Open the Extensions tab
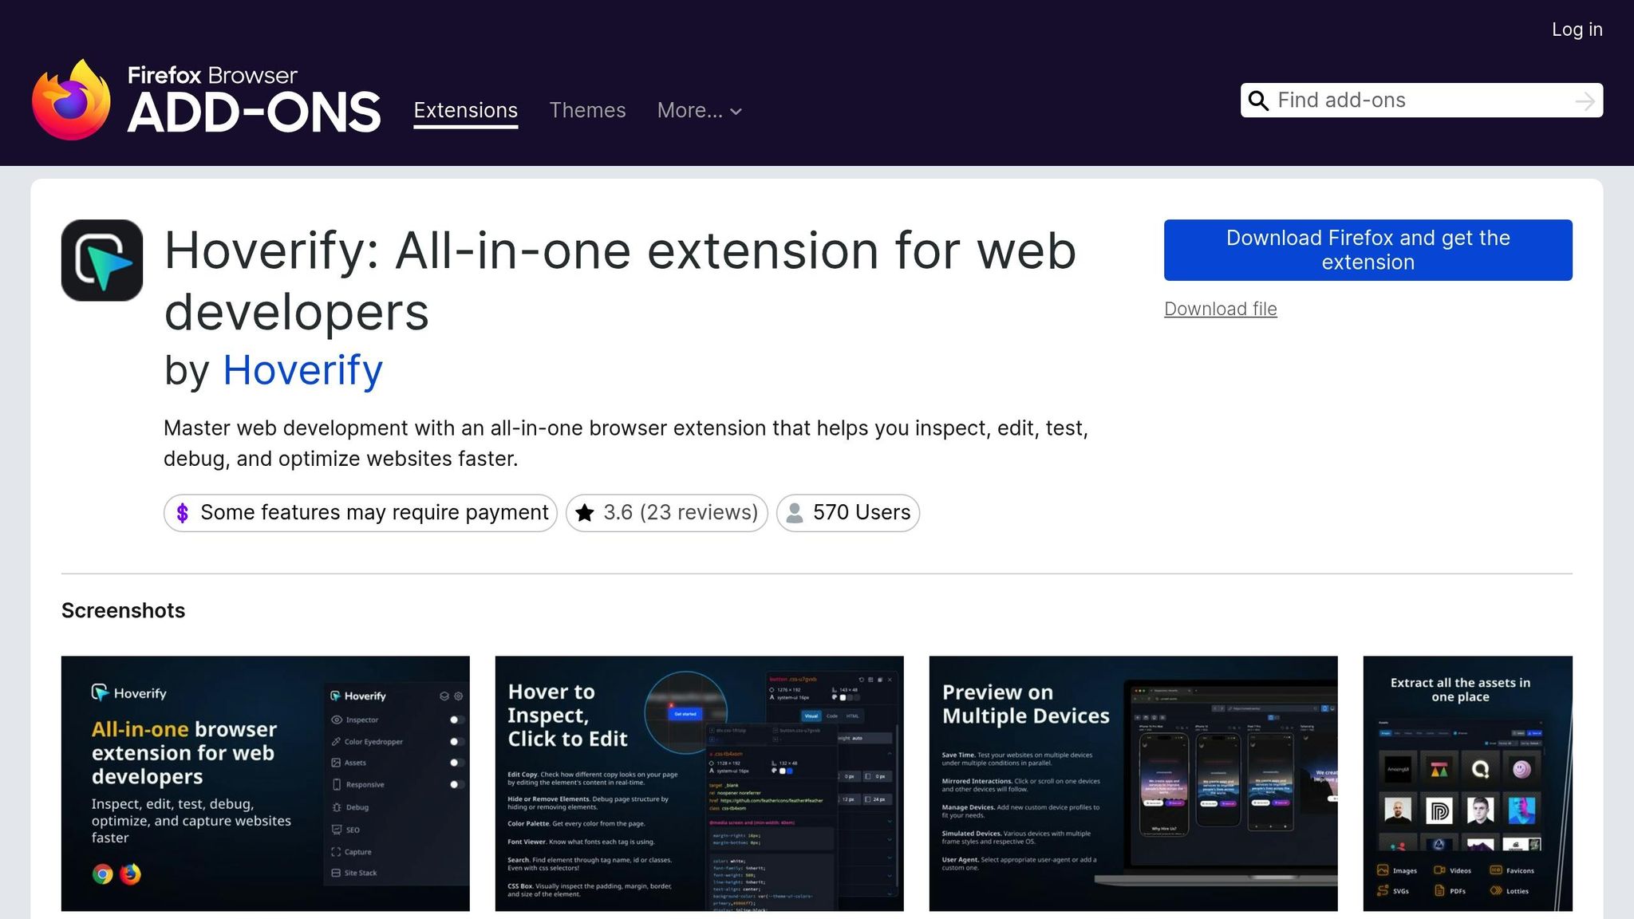 tap(465, 110)
